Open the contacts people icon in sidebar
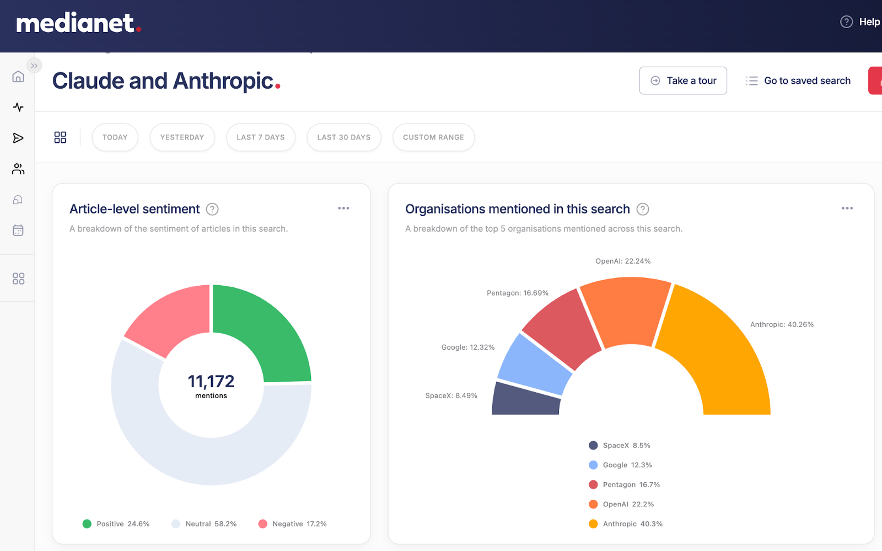 coord(18,169)
